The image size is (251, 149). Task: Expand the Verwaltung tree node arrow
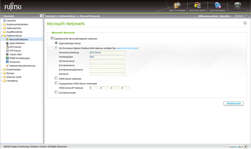pos(2,81)
